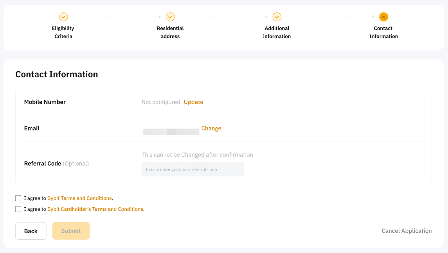Click the Residential address step checkmark icon
This screenshot has height=253, width=448.
click(170, 17)
